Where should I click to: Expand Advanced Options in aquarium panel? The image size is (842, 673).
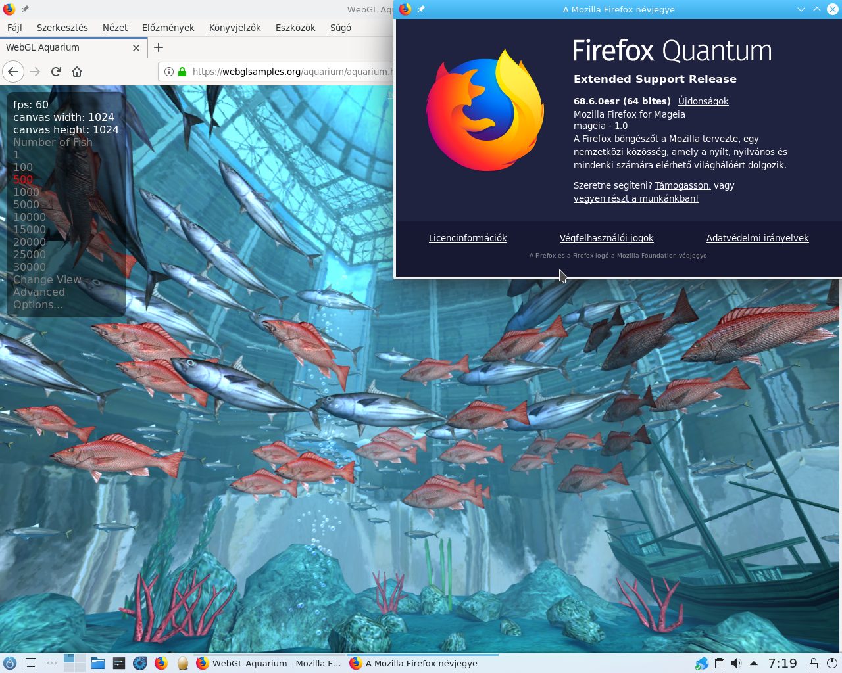[x=39, y=298]
